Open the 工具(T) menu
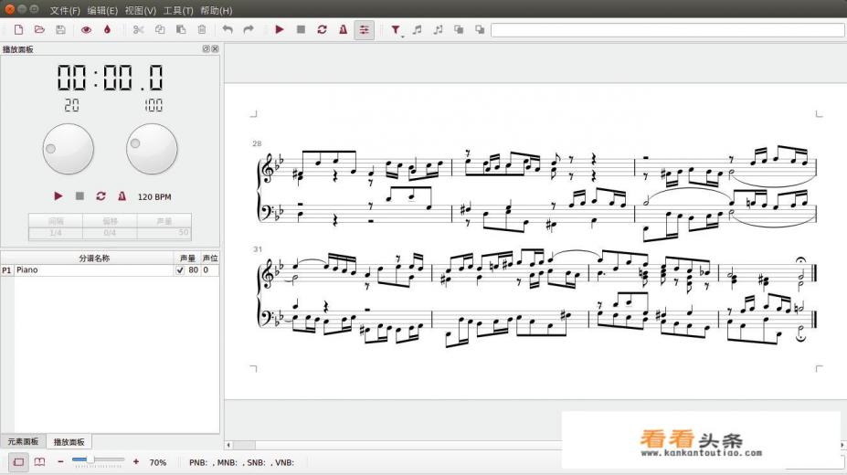 tap(178, 10)
